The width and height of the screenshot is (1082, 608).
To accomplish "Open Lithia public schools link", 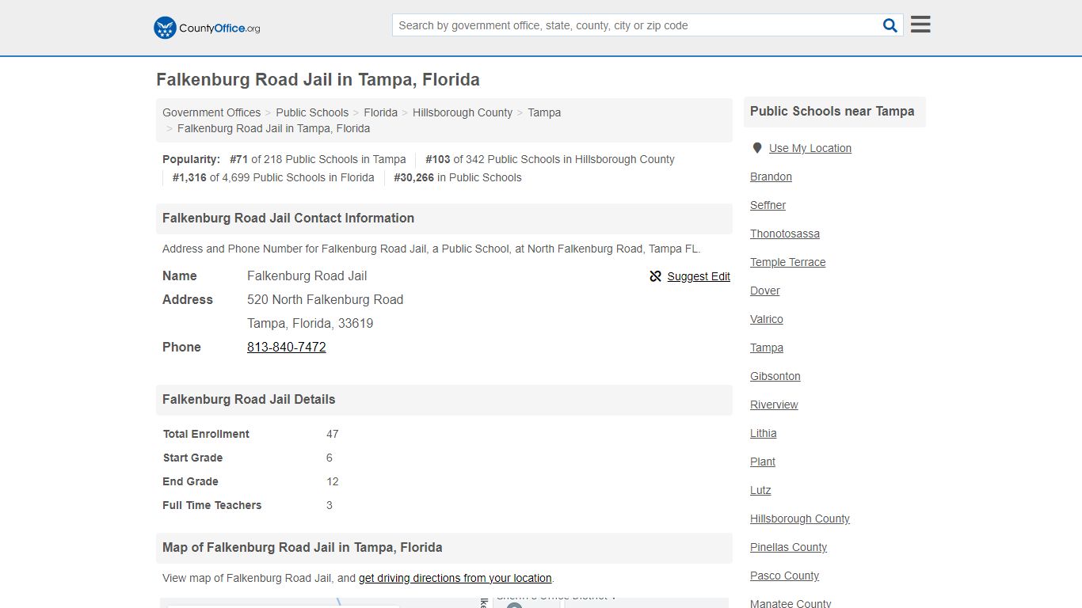I will tap(764, 433).
